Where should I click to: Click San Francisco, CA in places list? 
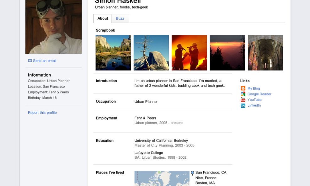coord(211,173)
